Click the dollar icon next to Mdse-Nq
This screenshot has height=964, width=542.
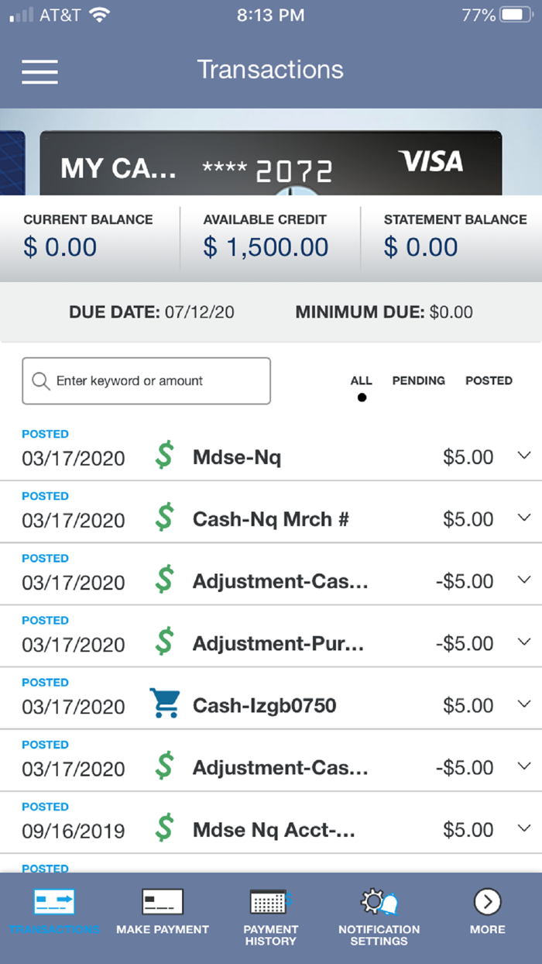[x=164, y=455]
